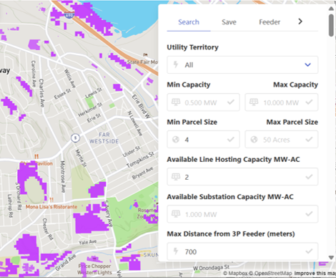Click the Route 5 shield marker on map
Viewport: 336px width, 278px height.
point(75,138)
